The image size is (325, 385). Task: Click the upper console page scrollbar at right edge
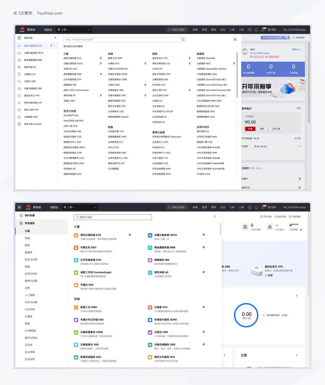tap(309, 83)
